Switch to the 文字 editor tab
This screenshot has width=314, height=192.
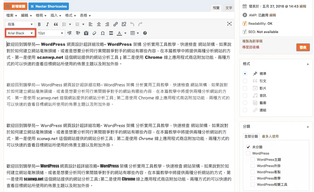coord(229,8)
